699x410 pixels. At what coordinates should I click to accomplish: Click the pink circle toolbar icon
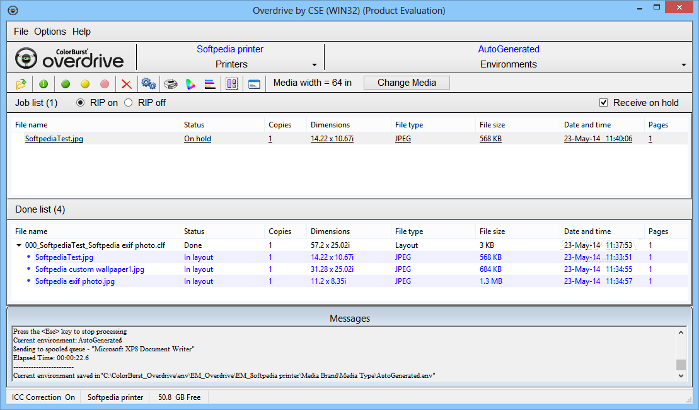pyautogui.click(x=105, y=84)
